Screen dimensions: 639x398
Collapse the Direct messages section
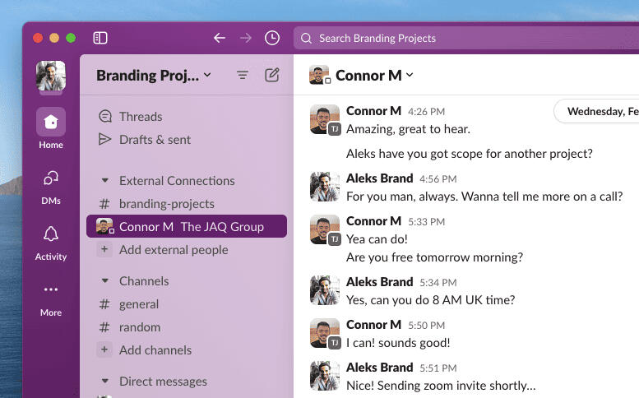pyautogui.click(x=104, y=382)
